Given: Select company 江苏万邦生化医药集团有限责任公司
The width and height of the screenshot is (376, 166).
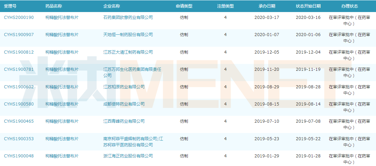Looking at the screenshot, I should coord(132,72).
